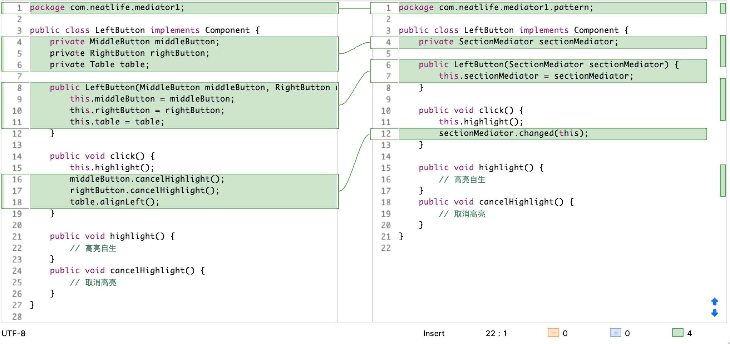Click the blue added-lines count icon
This screenshot has width=730, height=344.
(x=615, y=333)
